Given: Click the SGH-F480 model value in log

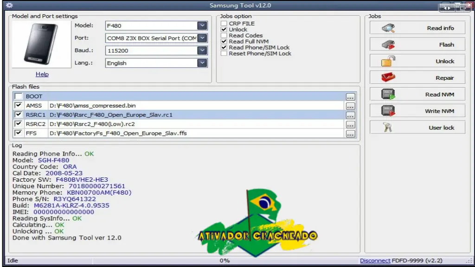Looking at the screenshot, I should [x=53, y=160].
